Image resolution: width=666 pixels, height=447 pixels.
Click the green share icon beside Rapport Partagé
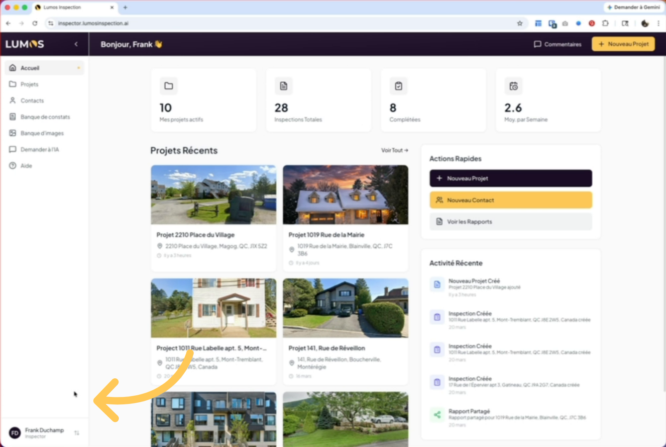437,415
